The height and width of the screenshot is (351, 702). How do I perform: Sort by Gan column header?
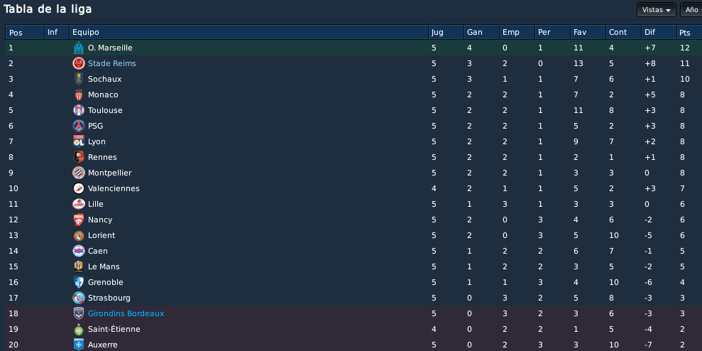pyautogui.click(x=482, y=32)
